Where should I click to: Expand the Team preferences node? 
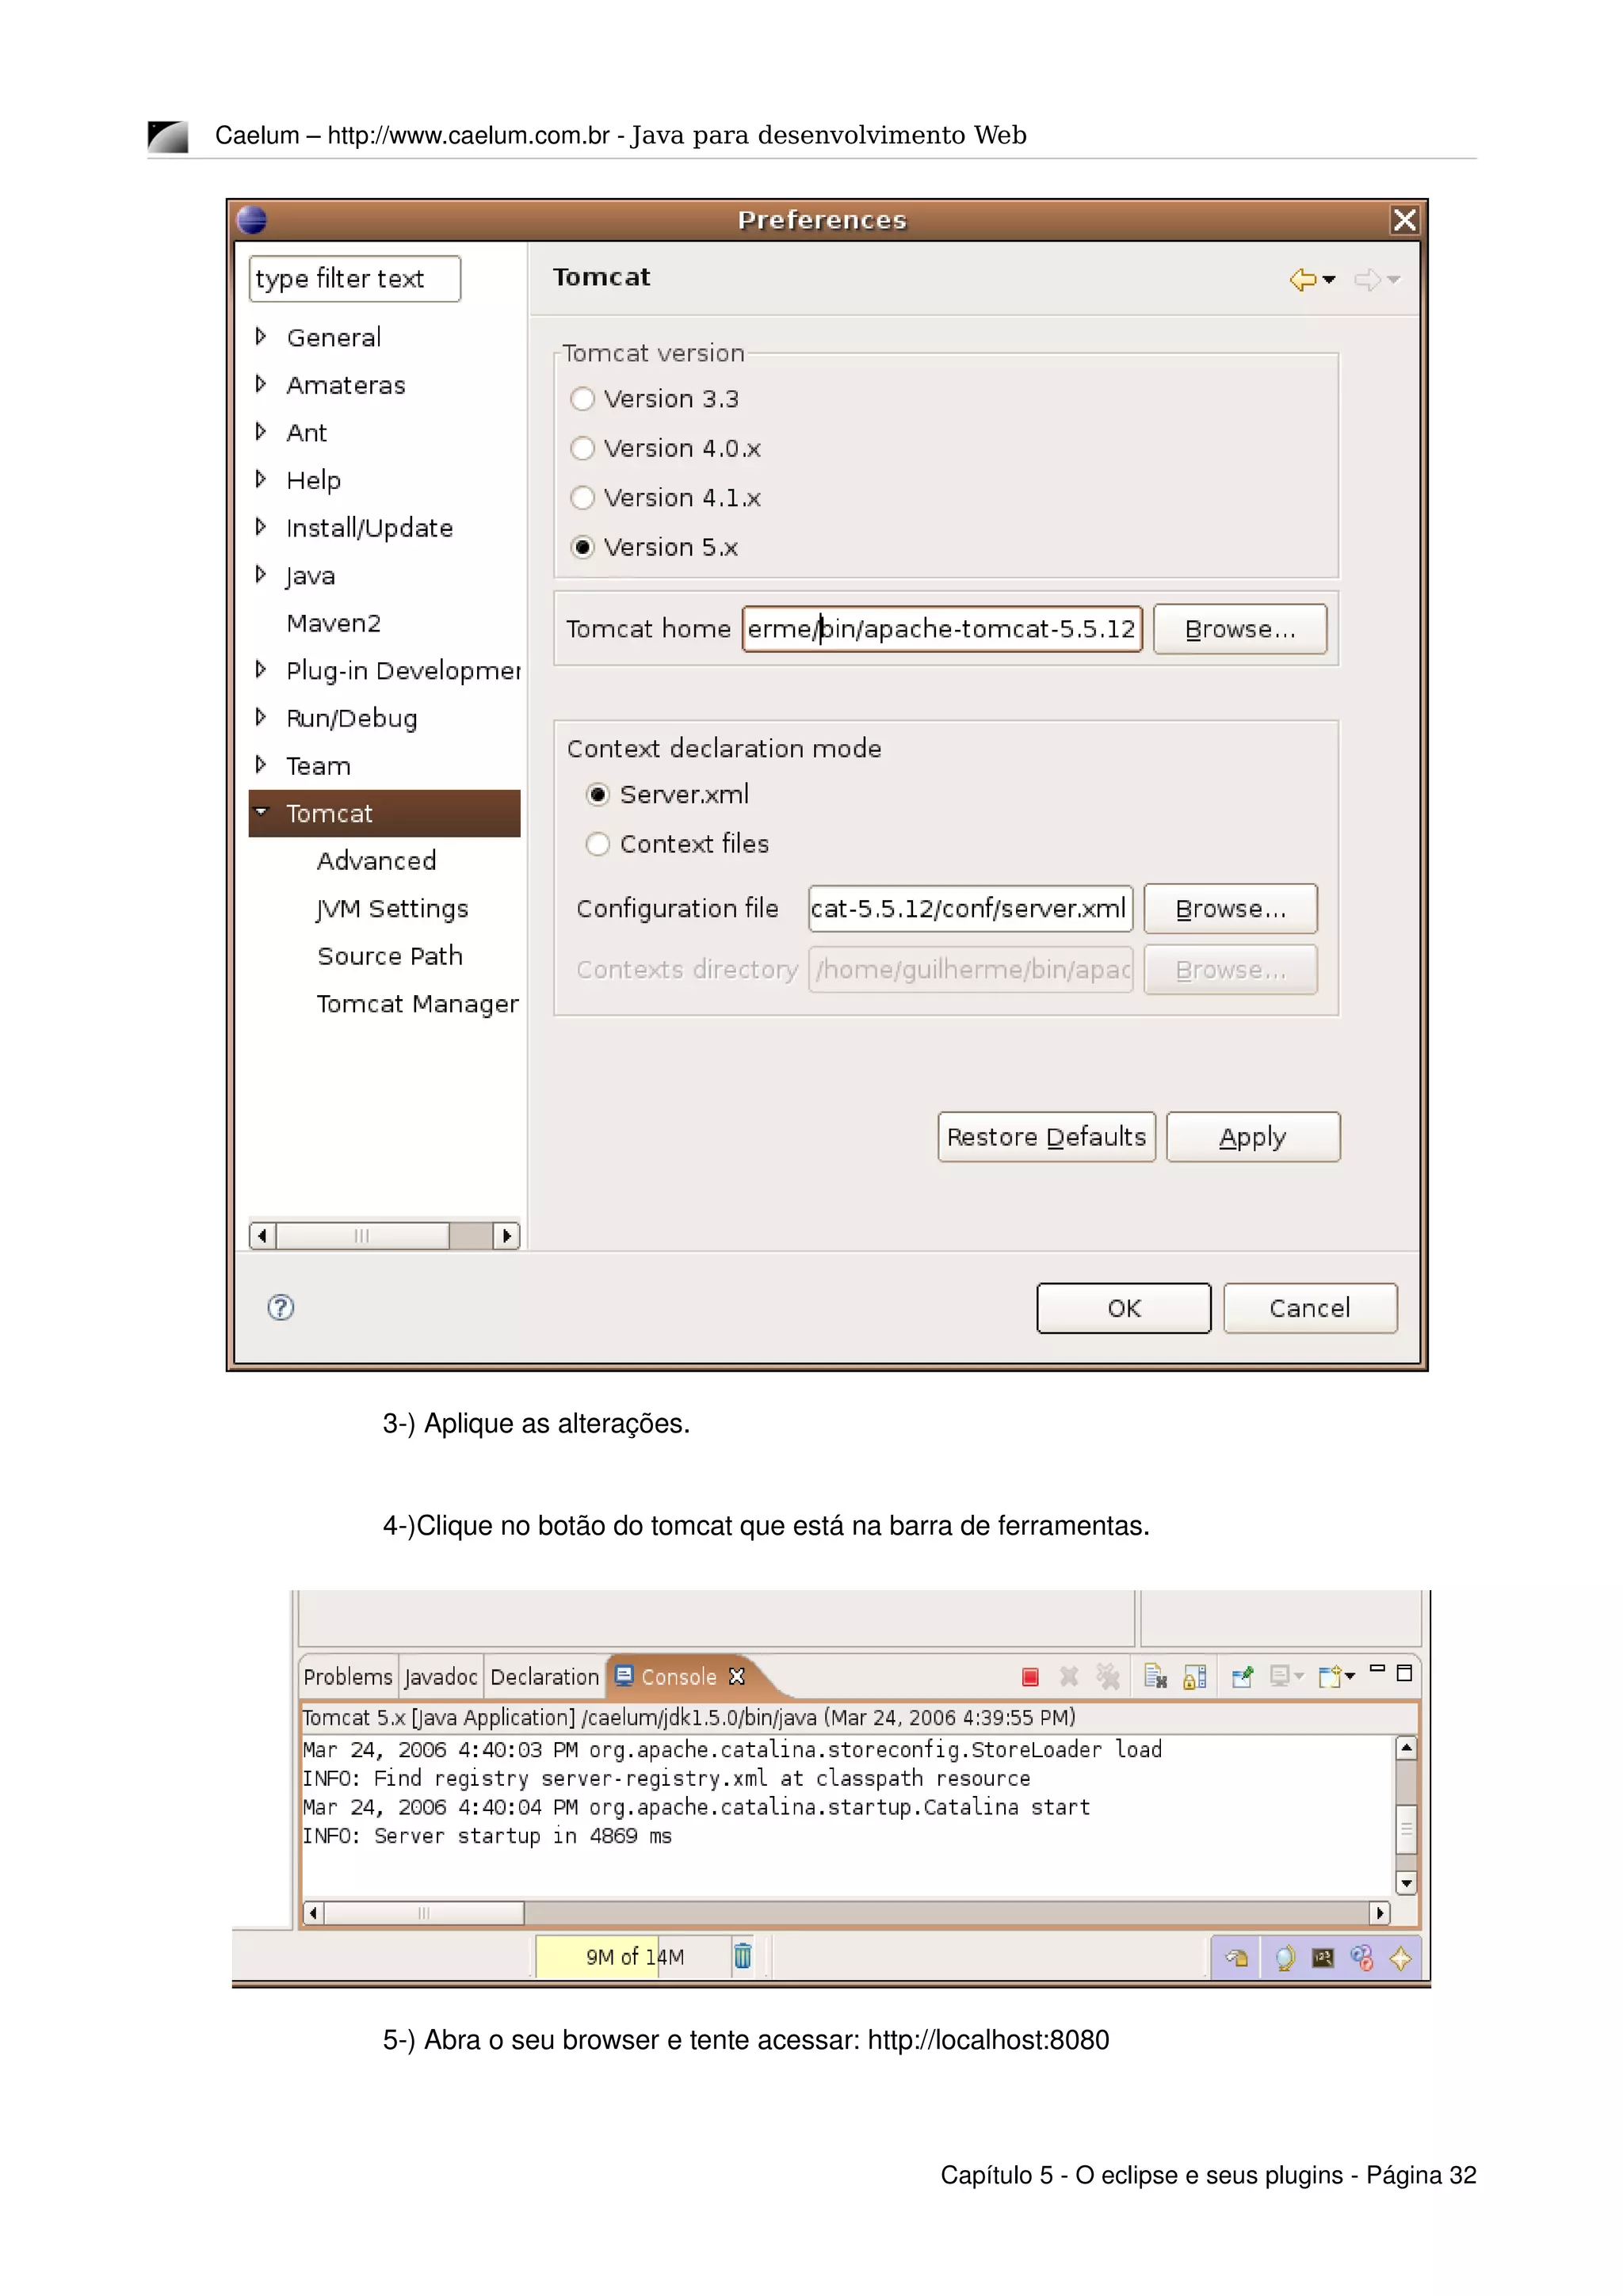click(261, 765)
